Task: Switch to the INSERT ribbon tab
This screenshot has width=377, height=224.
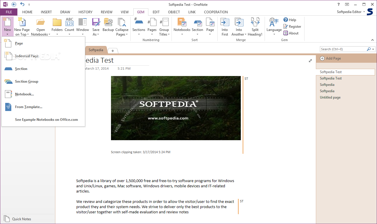Action: [x=46, y=12]
